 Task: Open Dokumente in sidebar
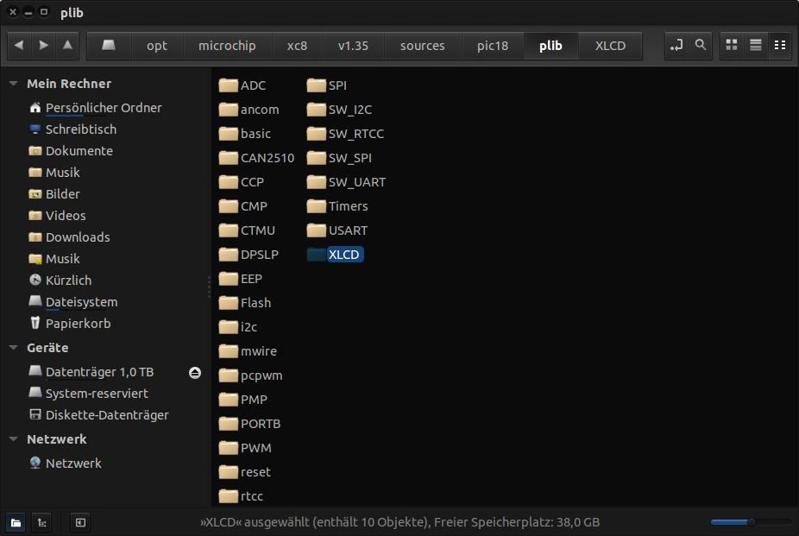79,151
